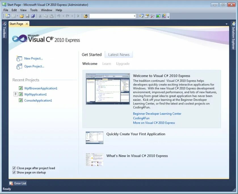Click the Properties Window toolbar icon
The image size is (238, 194).
coord(147,16)
